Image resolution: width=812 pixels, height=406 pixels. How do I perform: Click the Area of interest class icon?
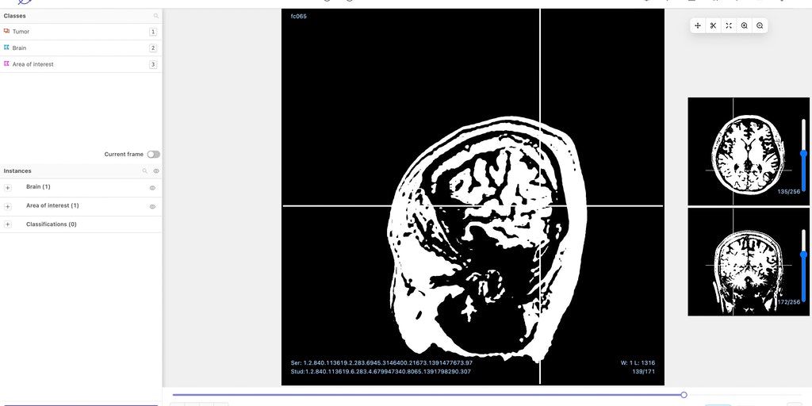tap(6, 63)
